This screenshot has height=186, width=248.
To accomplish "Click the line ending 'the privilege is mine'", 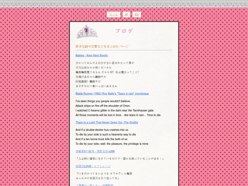I will (x=112, y=144).
